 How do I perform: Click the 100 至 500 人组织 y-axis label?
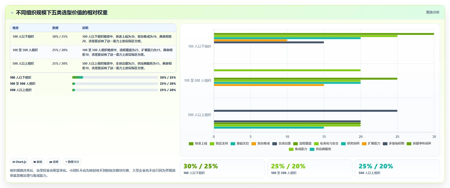(x=198, y=80)
